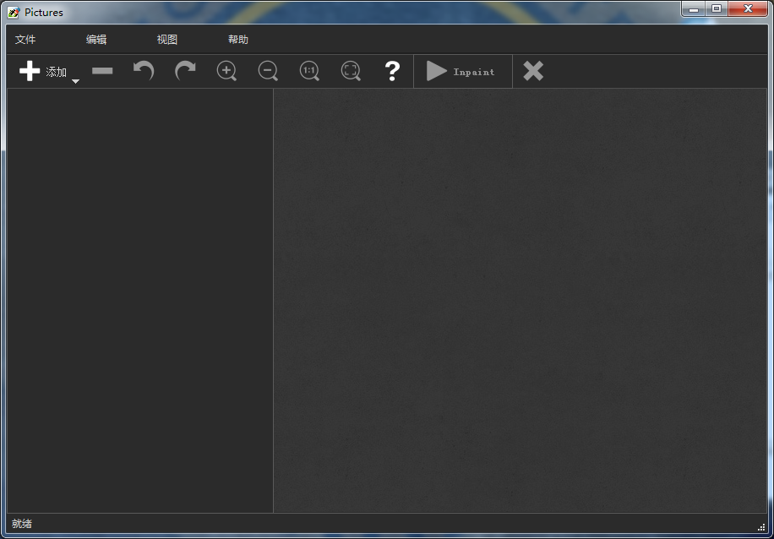Click the Add (添加) plus icon
This screenshot has height=539, width=774.
pyautogui.click(x=30, y=71)
